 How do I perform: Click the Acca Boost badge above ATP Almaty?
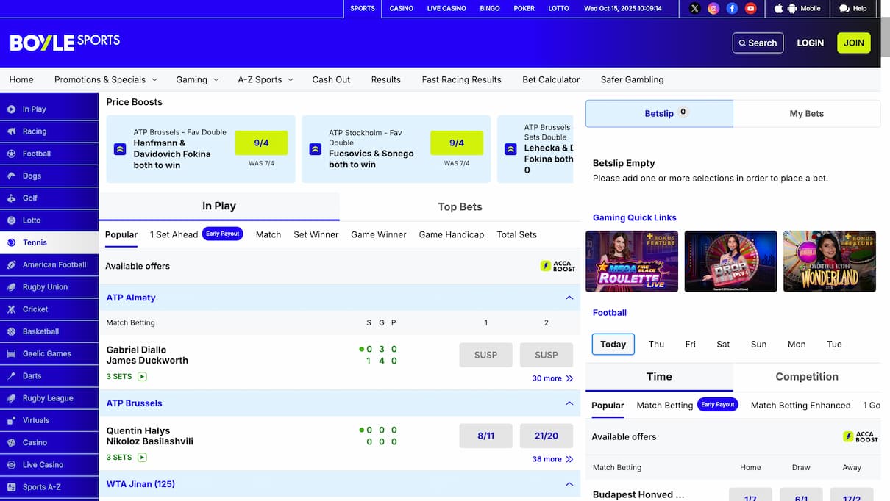pos(558,266)
